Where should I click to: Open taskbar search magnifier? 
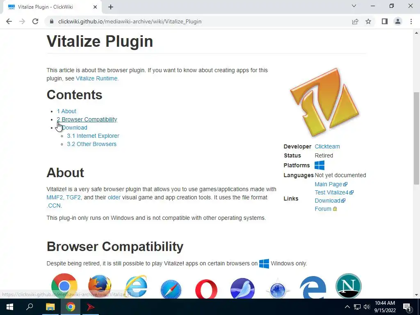(x=30, y=306)
